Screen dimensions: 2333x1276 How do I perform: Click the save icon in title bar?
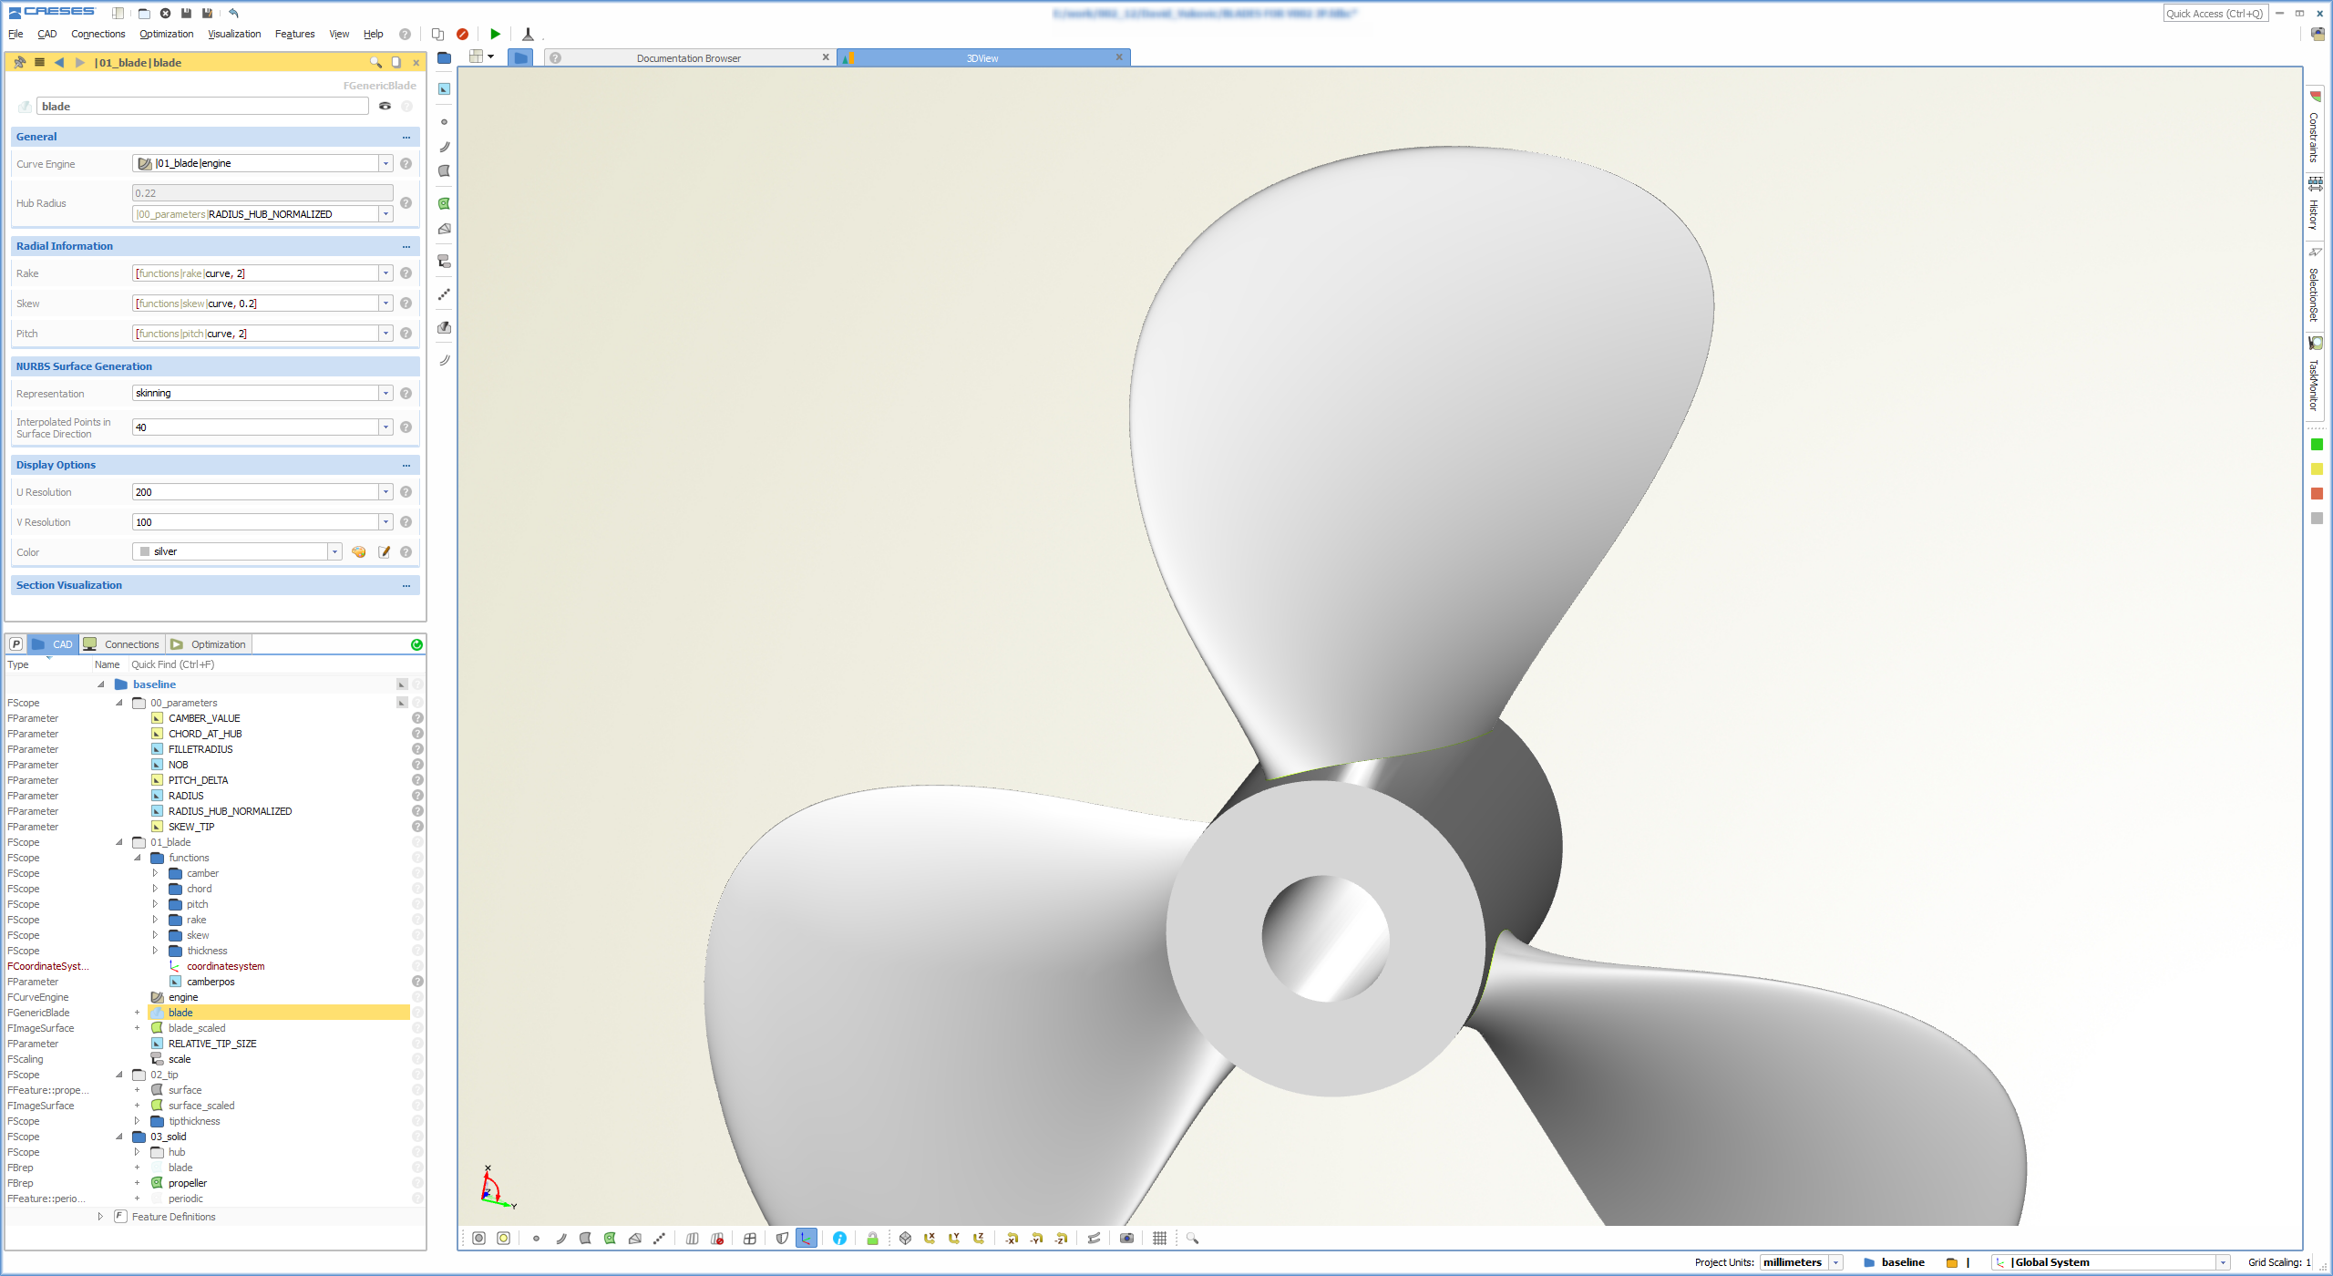click(186, 13)
